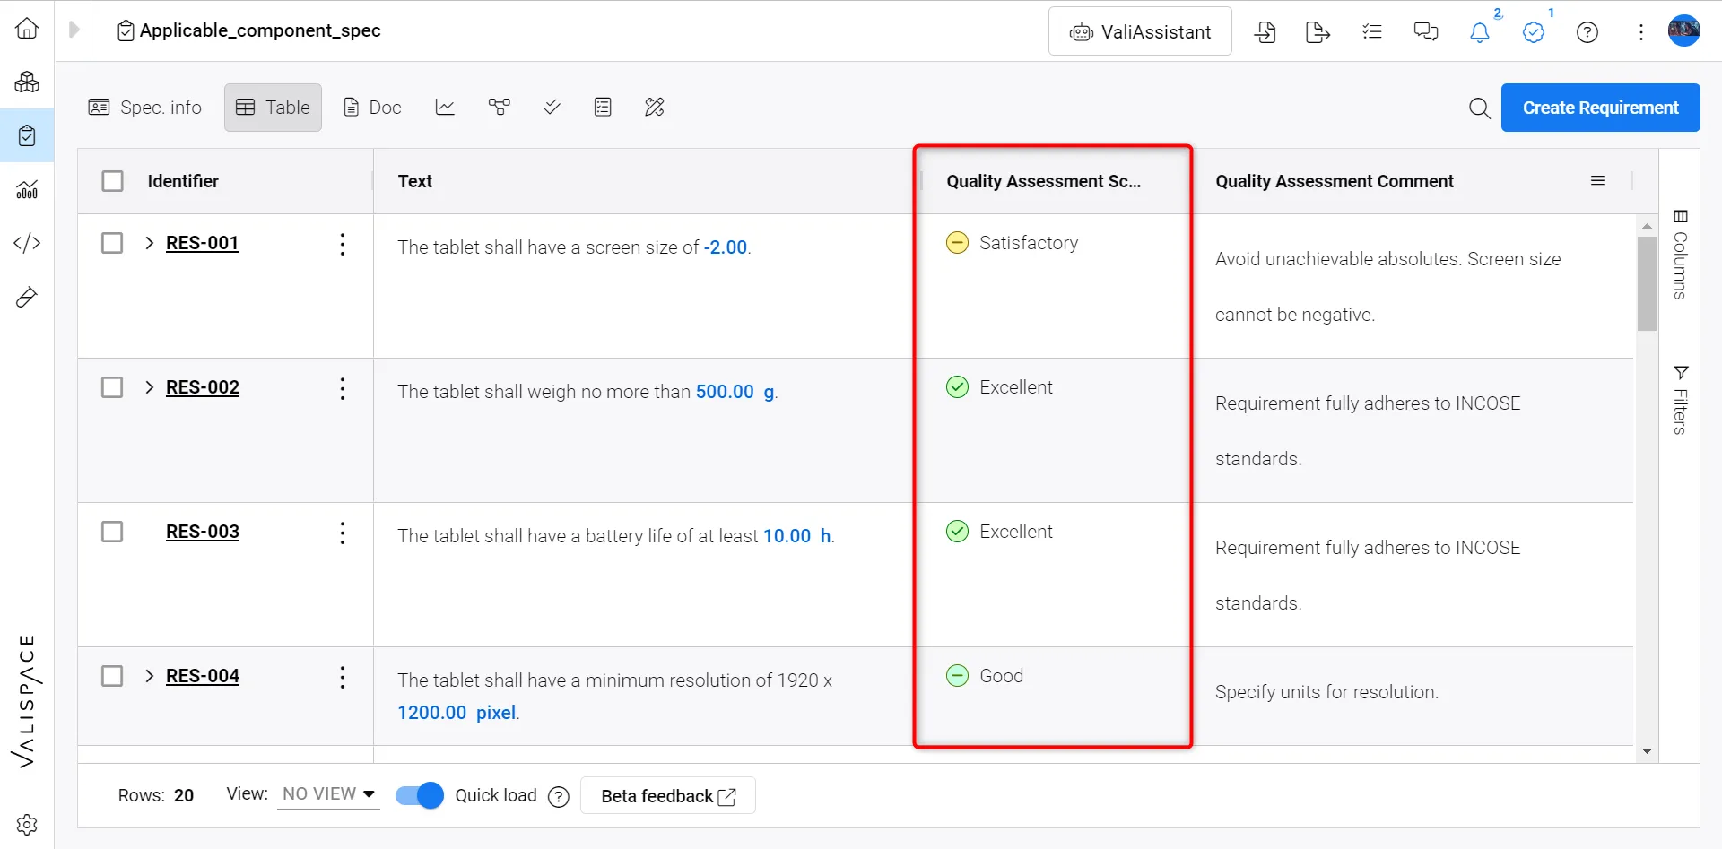Open the scripting code icon in sidebar

[27, 243]
